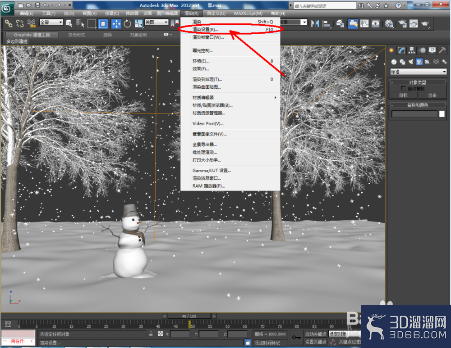Click the 目标 camera button
Viewport: 451px width, 348px height.
tap(403, 95)
